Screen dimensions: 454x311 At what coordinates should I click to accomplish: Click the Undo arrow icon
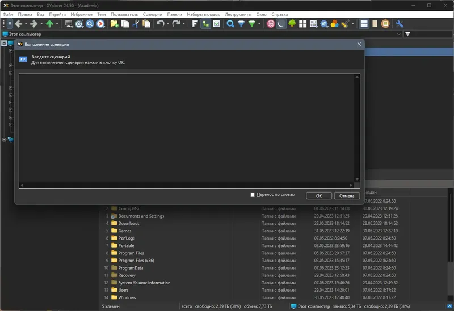(x=160, y=24)
